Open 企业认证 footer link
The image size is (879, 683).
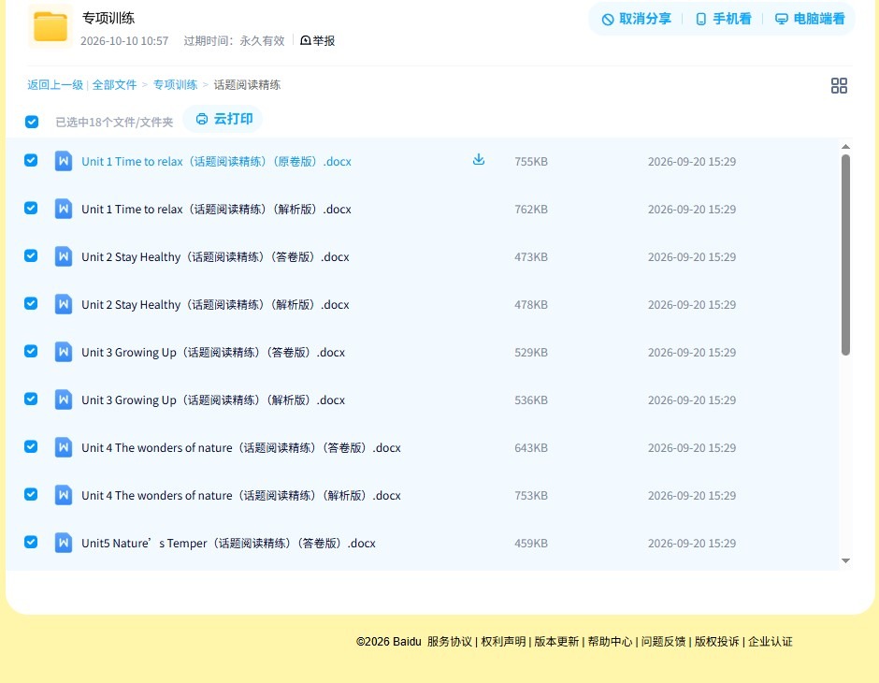[771, 642]
